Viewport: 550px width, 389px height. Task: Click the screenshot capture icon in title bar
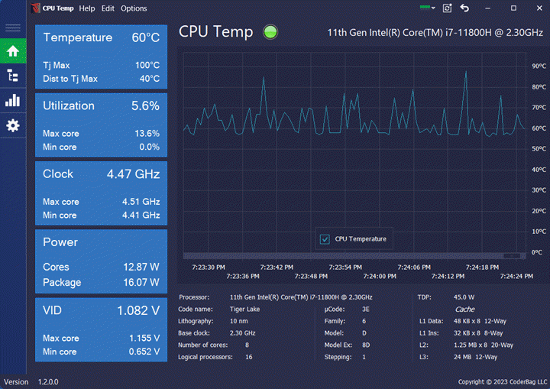pyautogui.click(x=447, y=8)
